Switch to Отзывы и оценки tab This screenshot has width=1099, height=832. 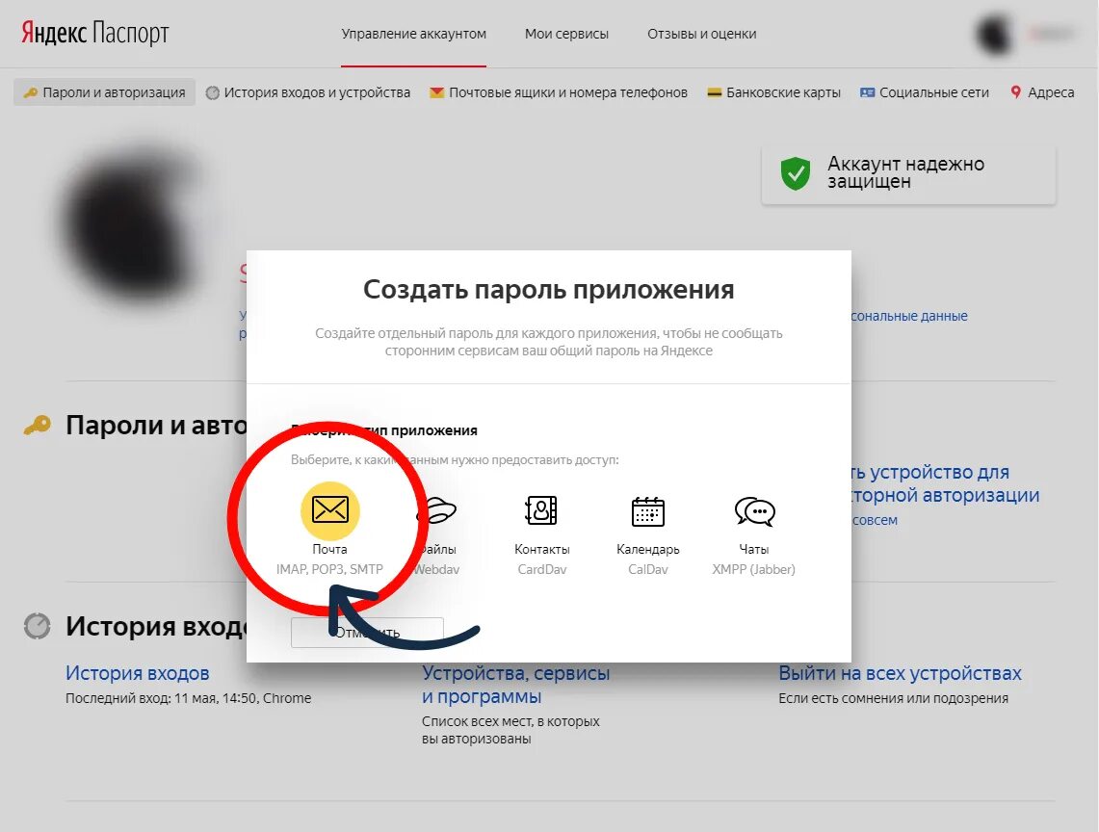click(x=701, y=34)
